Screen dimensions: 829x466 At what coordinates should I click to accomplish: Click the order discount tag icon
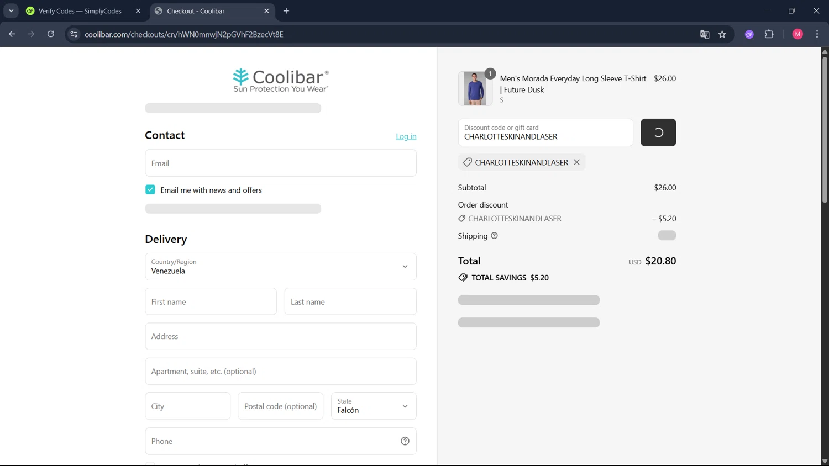[462, 219]
